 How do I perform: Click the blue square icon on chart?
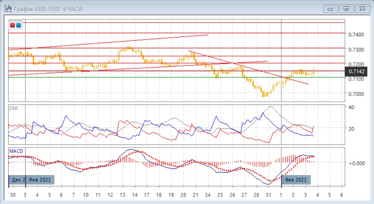18,25
